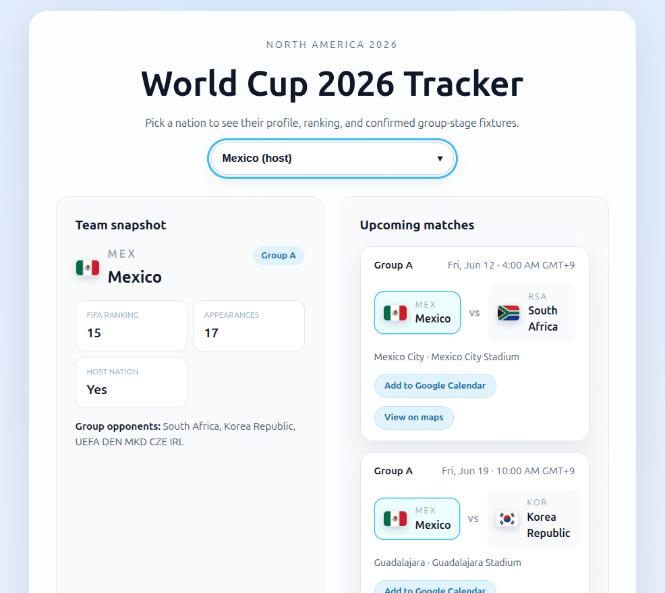Click the KOR Korea Republic team chip
Image resolution: width=665 pixels, height=593 pixels.
(533, 519)
